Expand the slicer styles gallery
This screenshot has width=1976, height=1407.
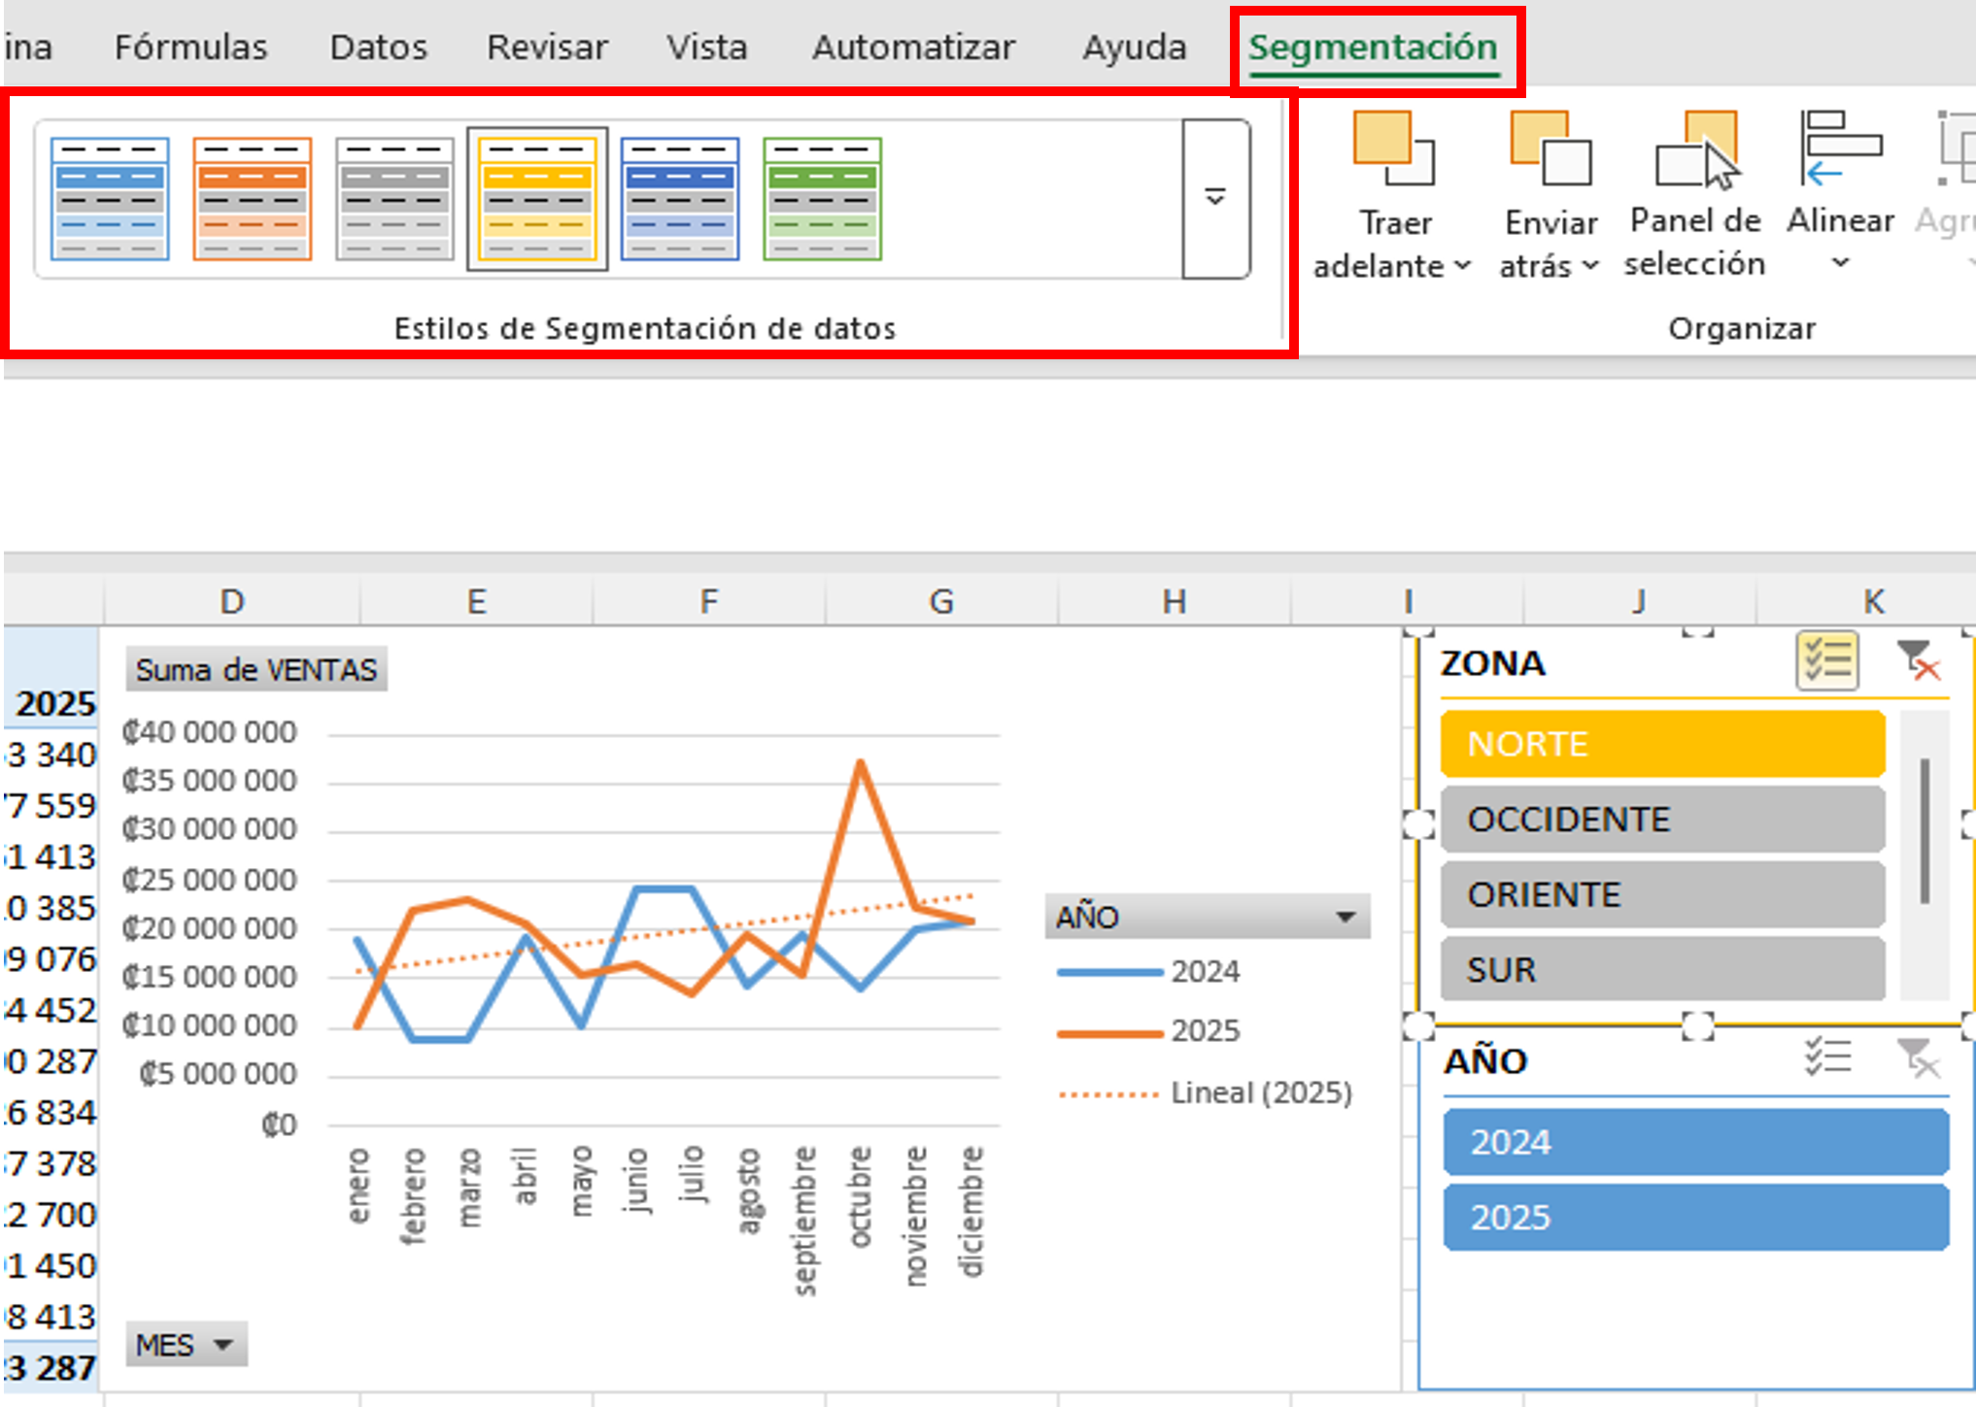[1215, 198]
